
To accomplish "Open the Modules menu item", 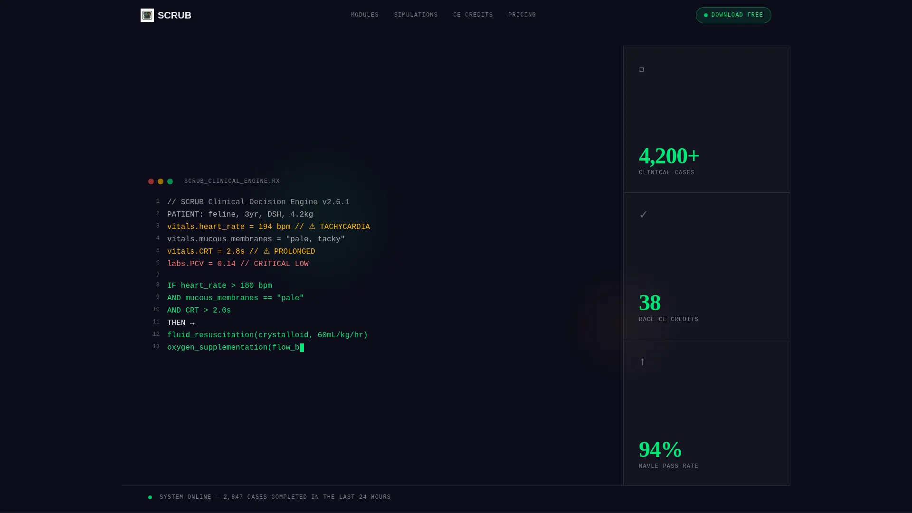I will pyautogui.click(x=365, y=15).
